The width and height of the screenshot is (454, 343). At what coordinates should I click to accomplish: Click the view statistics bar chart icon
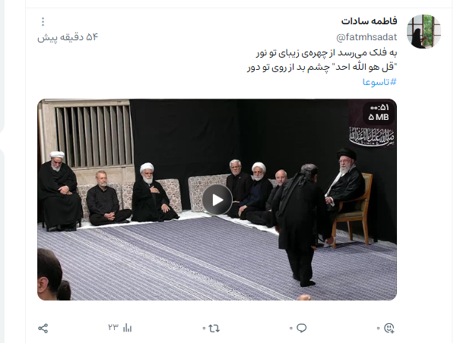point(128,328)
